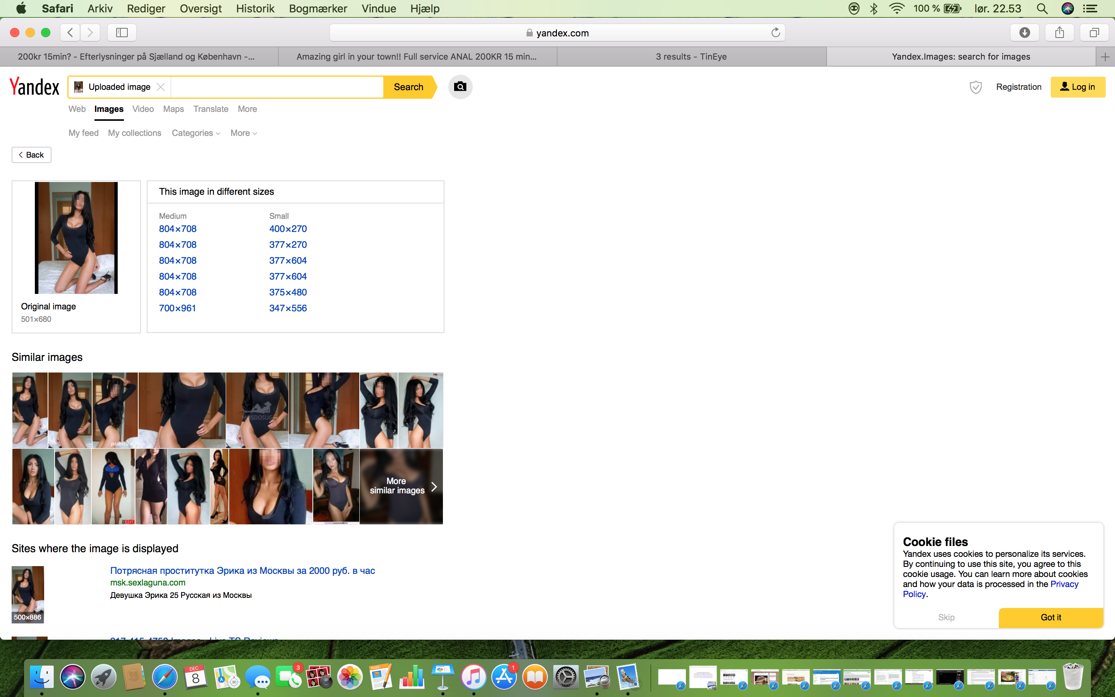This screenshot has width=1115, height=697.
Task: Open the Safari downloads button
Action: 1025,32
